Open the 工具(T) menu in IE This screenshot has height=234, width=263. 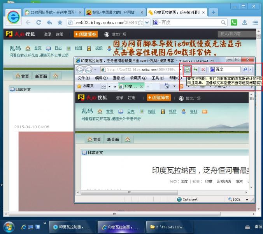(x=158, y=78)
